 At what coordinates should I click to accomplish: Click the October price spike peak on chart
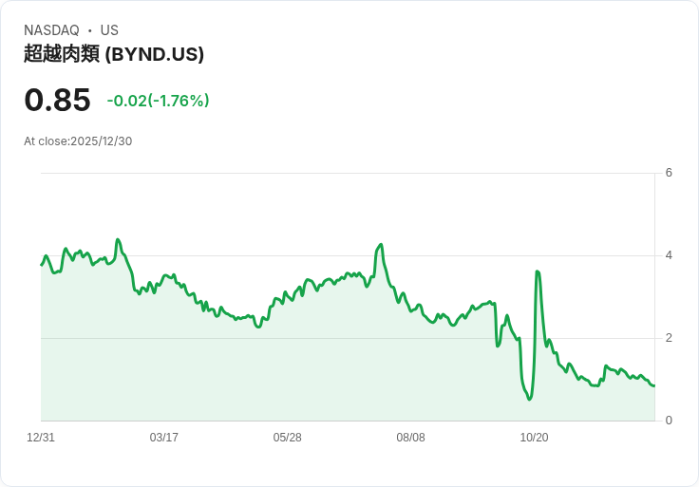(538, 272)
